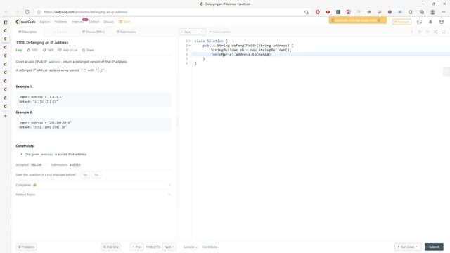This screenshot has width=450, height=253.
Task: Click the page zoom icon in address bar
Action: [x=307, y=12]
